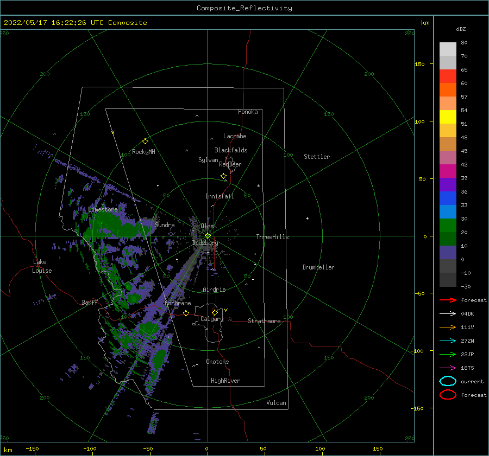
Task: Click the asterisk marker above Limestone
Action: click(x=103, y=204)
